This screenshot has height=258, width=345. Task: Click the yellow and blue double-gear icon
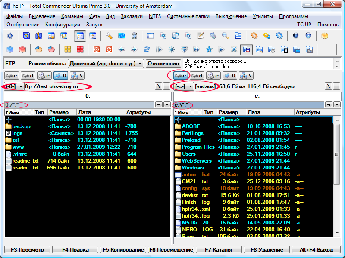(x=267, y=36)
